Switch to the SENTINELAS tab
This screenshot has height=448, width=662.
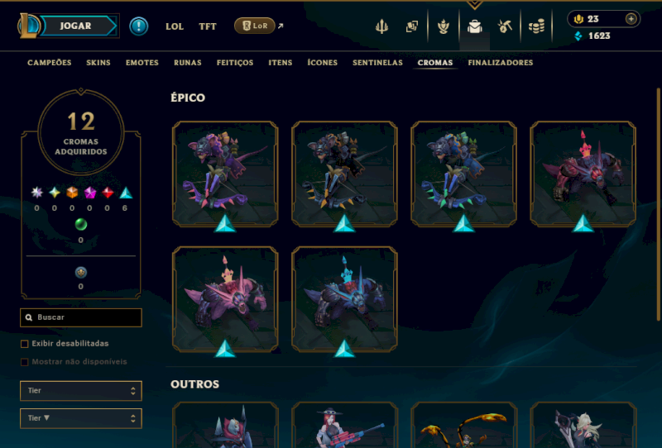377,63
